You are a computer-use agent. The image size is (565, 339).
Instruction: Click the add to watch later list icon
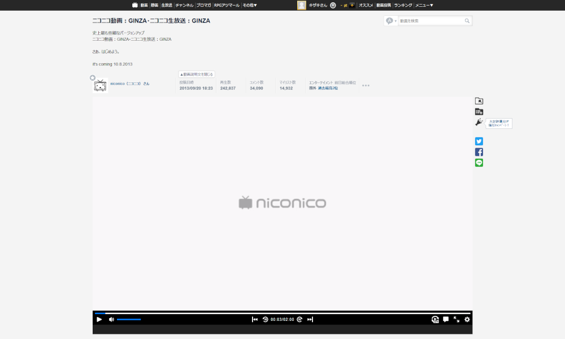479,112
